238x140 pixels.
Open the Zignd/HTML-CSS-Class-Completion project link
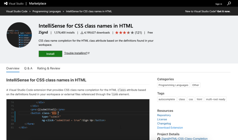pos(184,139)
